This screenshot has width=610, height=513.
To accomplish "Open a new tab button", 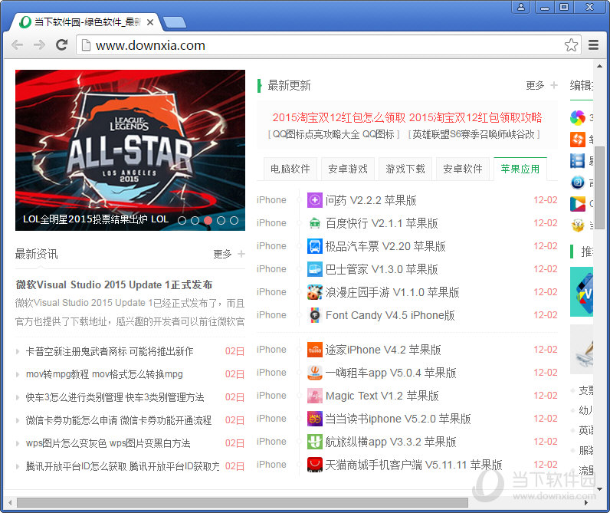I will pyautogui.click(x=175, y=22).
